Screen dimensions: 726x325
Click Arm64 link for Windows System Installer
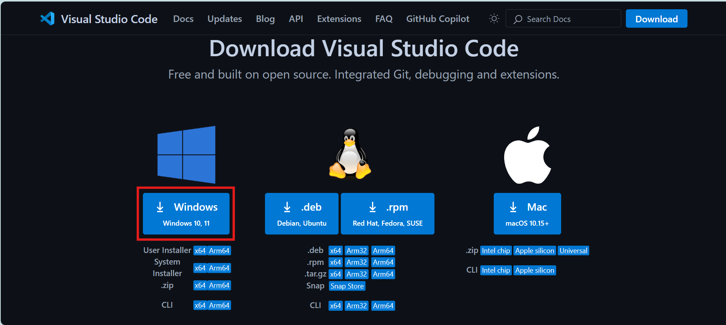click(x=219, y=268)
